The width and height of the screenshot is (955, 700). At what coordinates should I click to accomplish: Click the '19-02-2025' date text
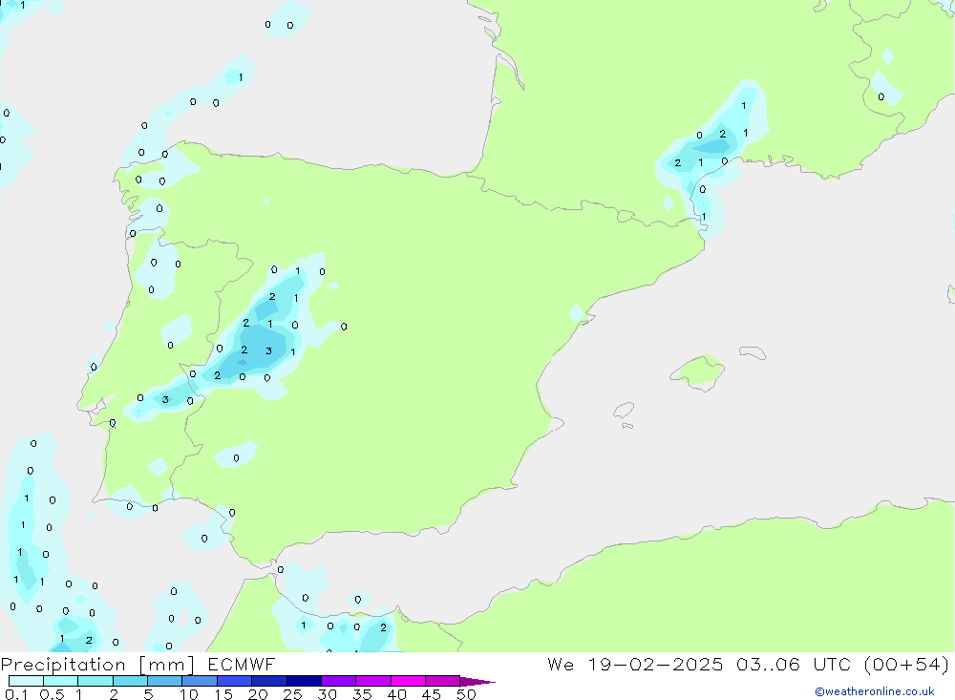coord(655,664)
